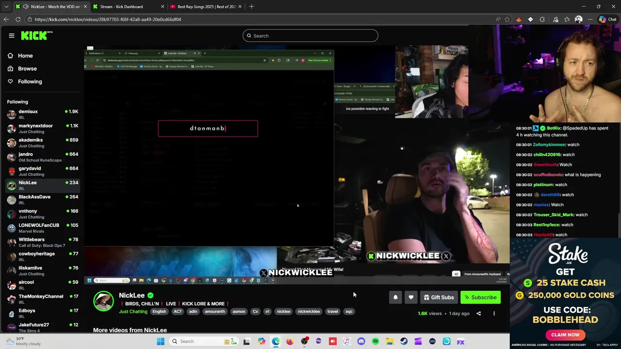Image resolution: width=621 pixels, height=349 pixels.
Task: Click the '1.6K views' text
Action: pyautogui.click(x=430, y=314)
